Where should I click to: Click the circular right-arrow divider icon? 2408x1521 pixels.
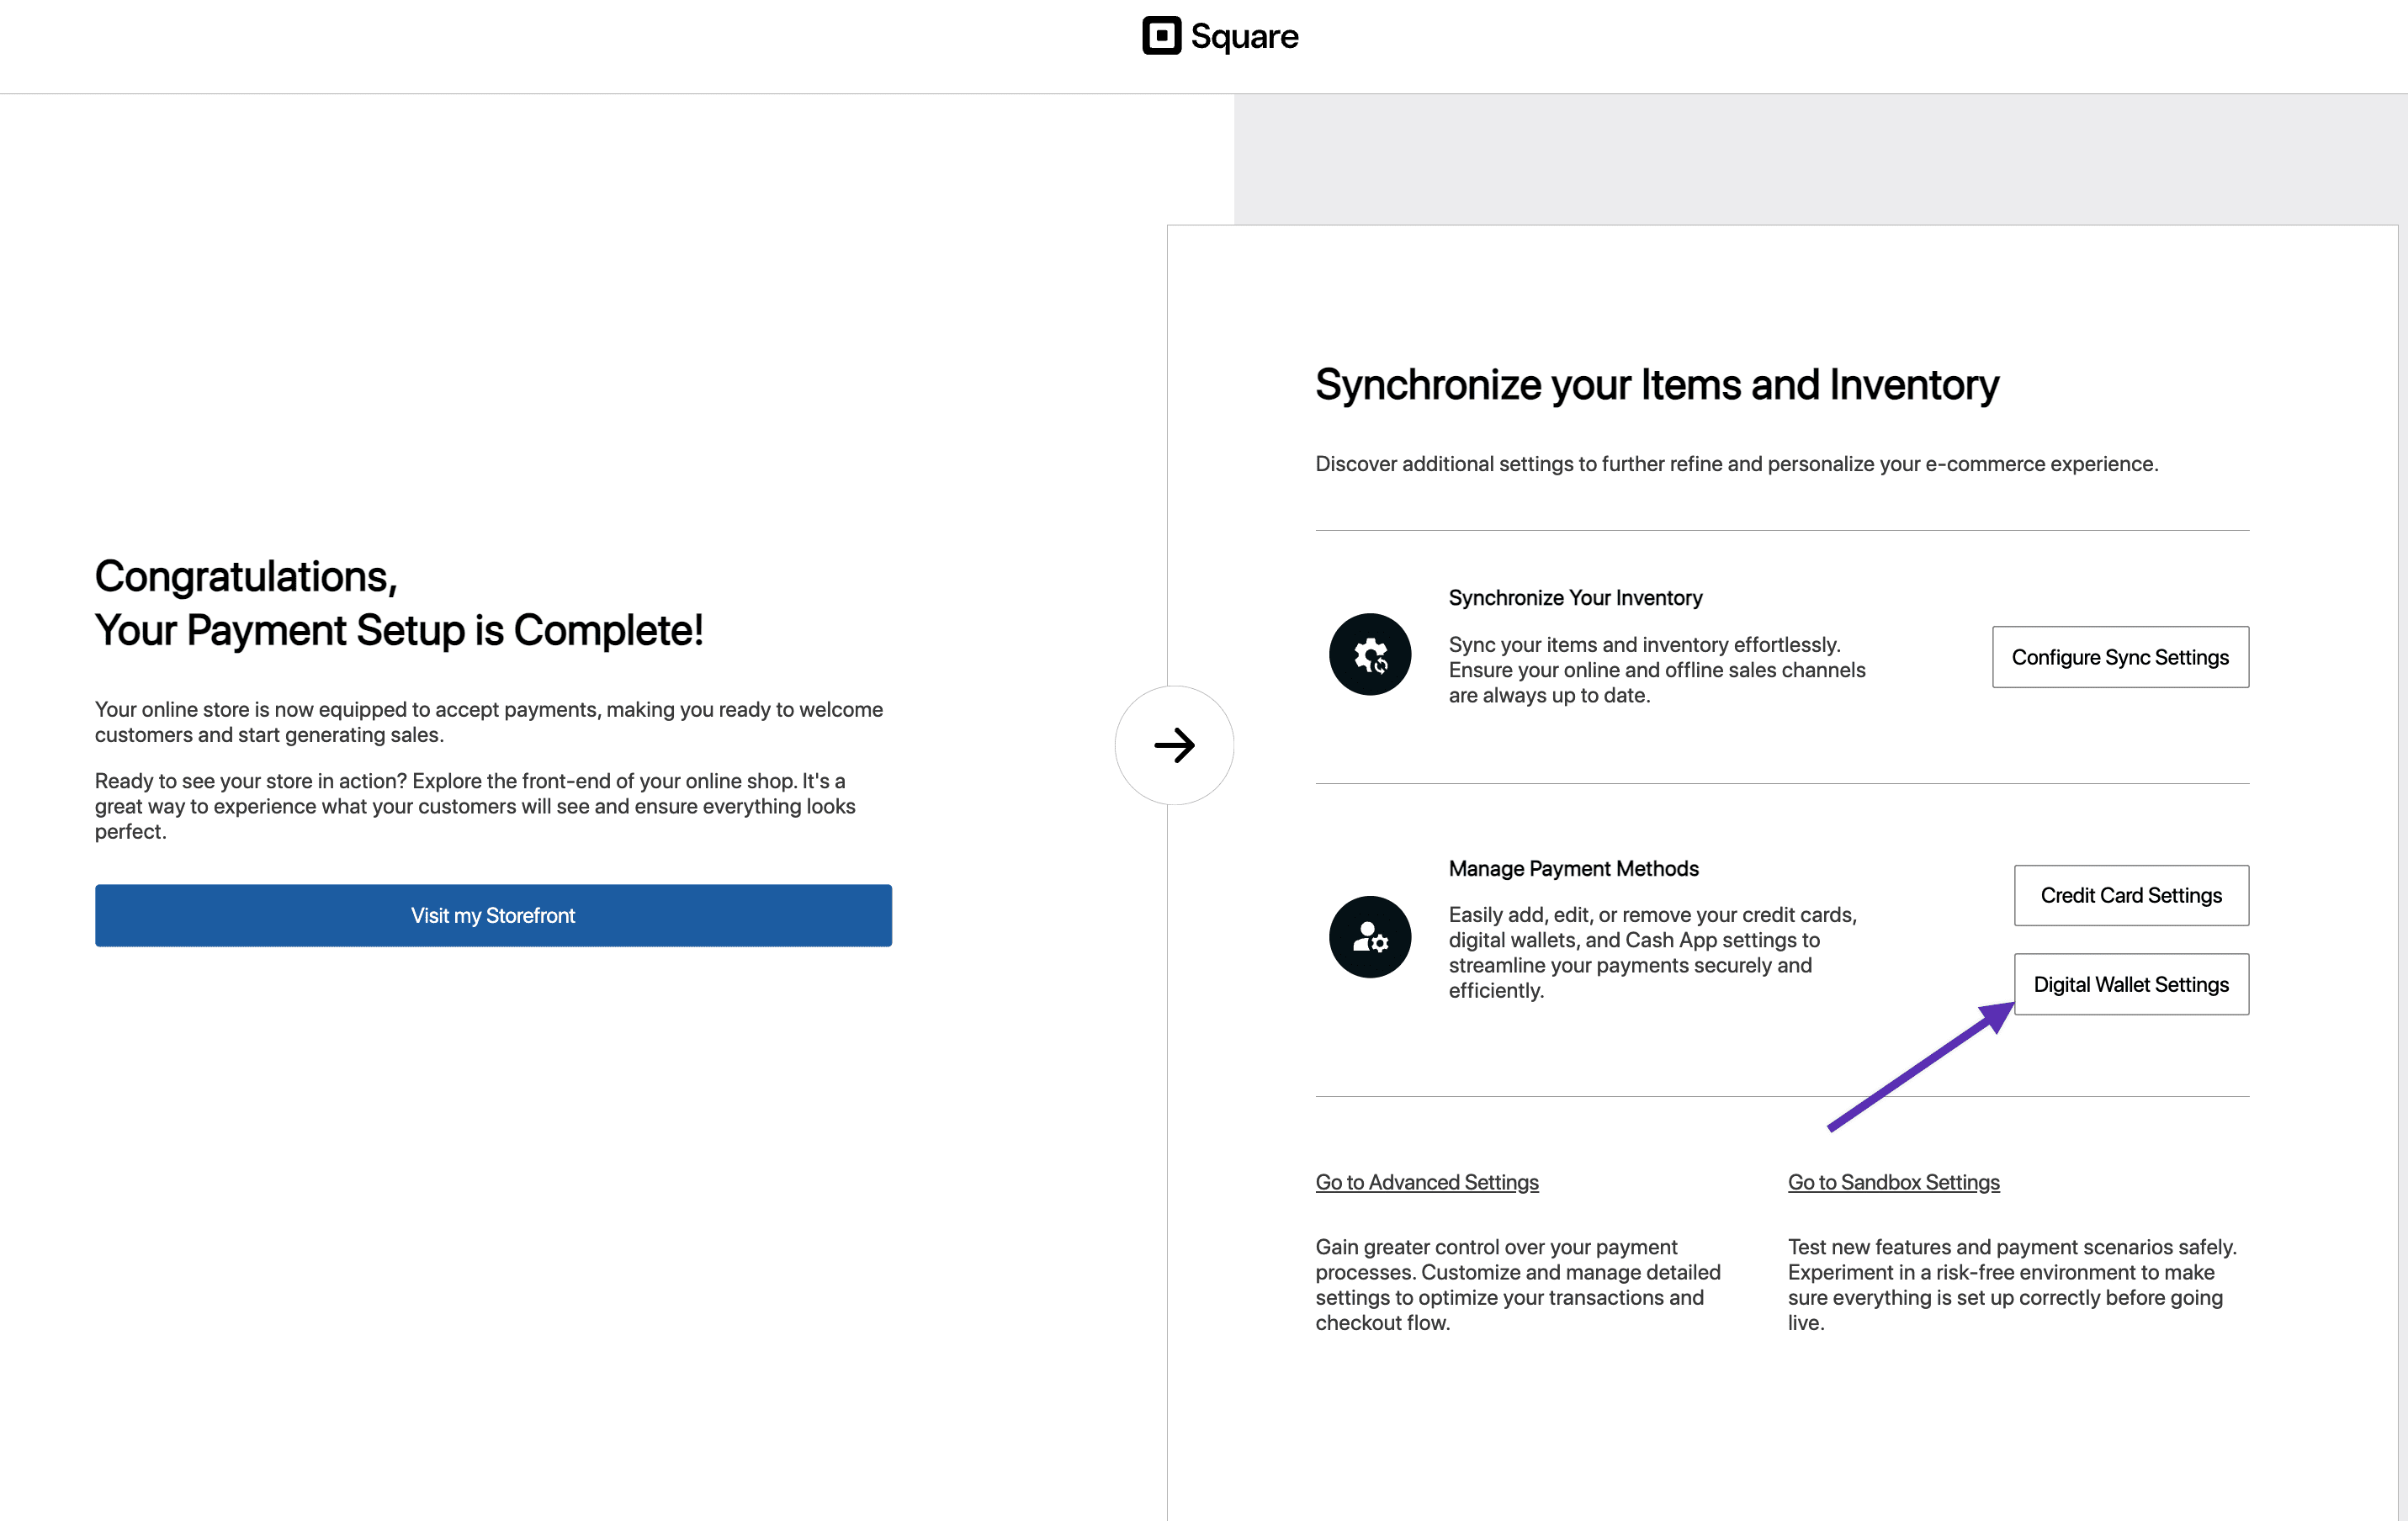tap(1174, 745)
